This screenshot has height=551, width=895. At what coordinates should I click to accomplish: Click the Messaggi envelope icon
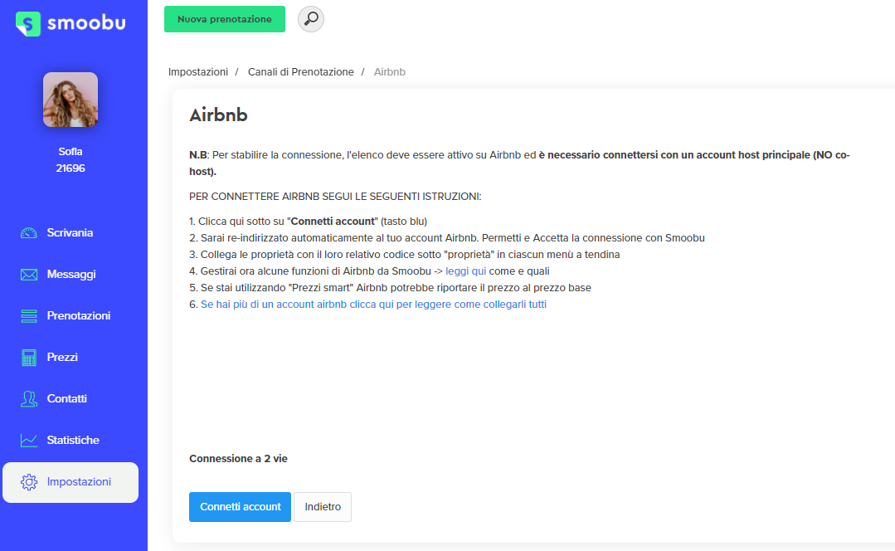click(x=29, y=275)
